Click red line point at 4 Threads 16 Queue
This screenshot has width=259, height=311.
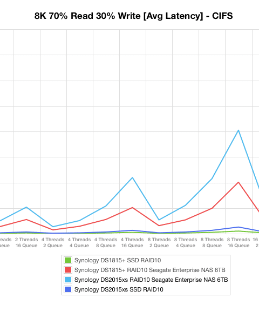tap(133, 208)
